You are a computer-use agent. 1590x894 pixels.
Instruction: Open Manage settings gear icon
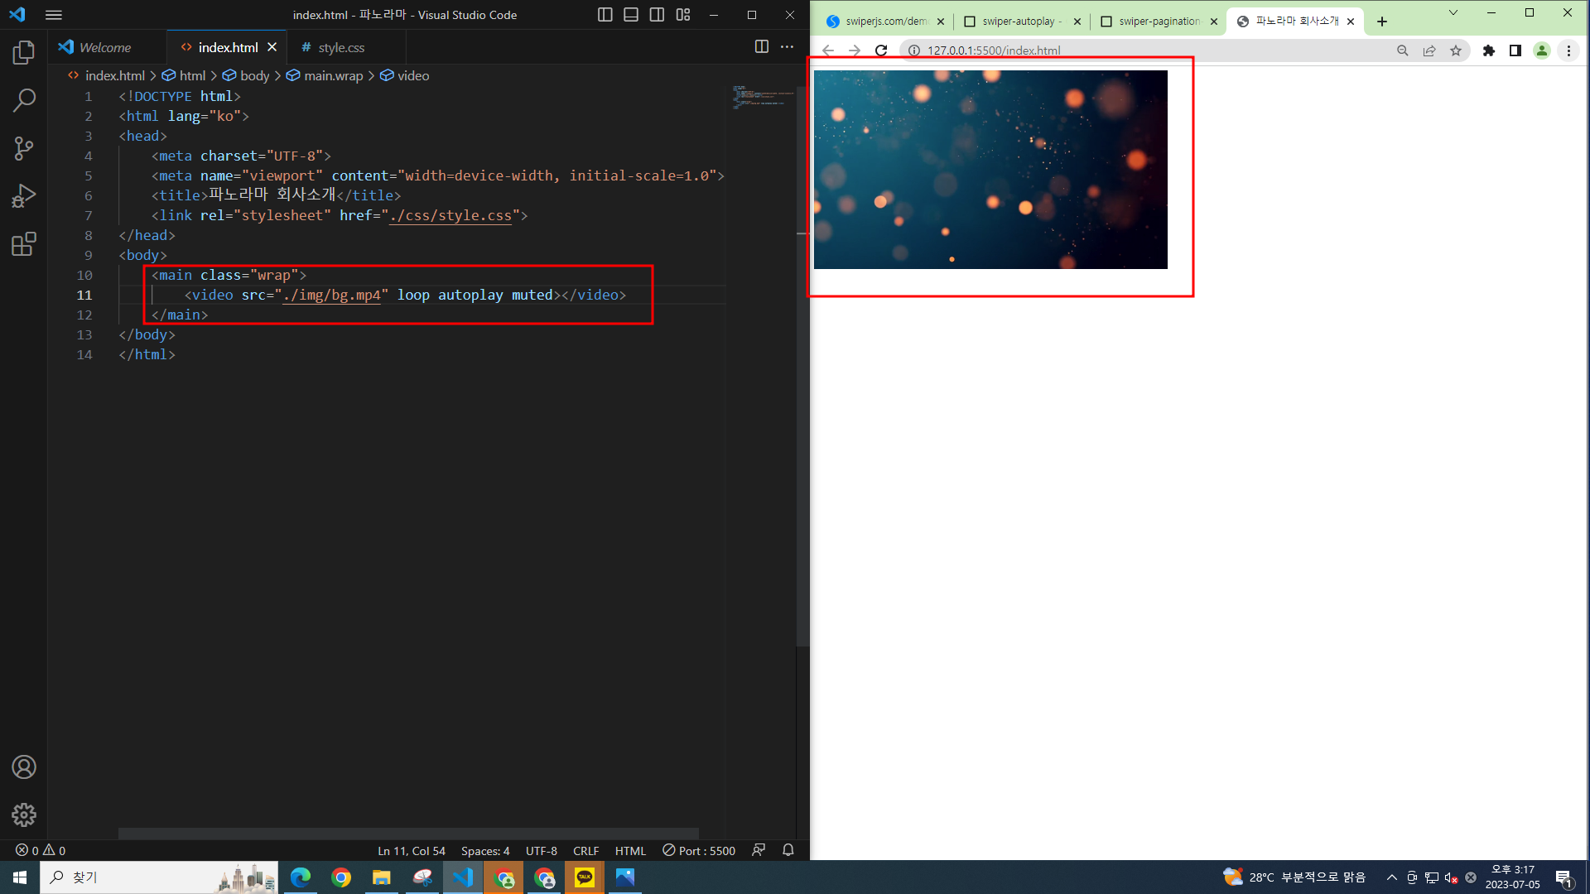(x=24, y=815)
